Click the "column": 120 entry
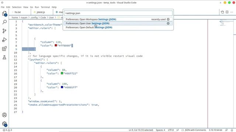 point(51,42)
